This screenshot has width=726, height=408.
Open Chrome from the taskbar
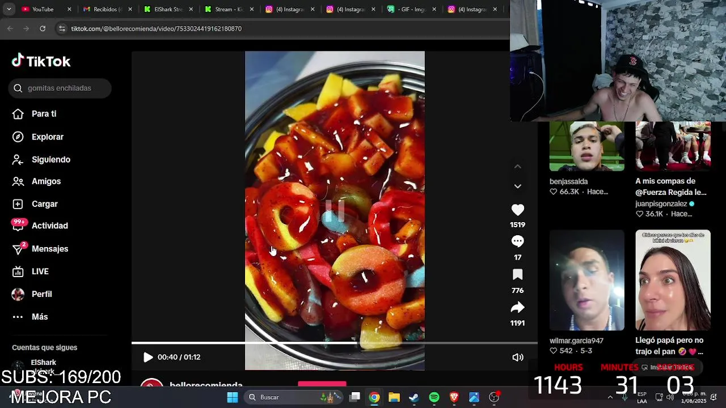point(374,397)
